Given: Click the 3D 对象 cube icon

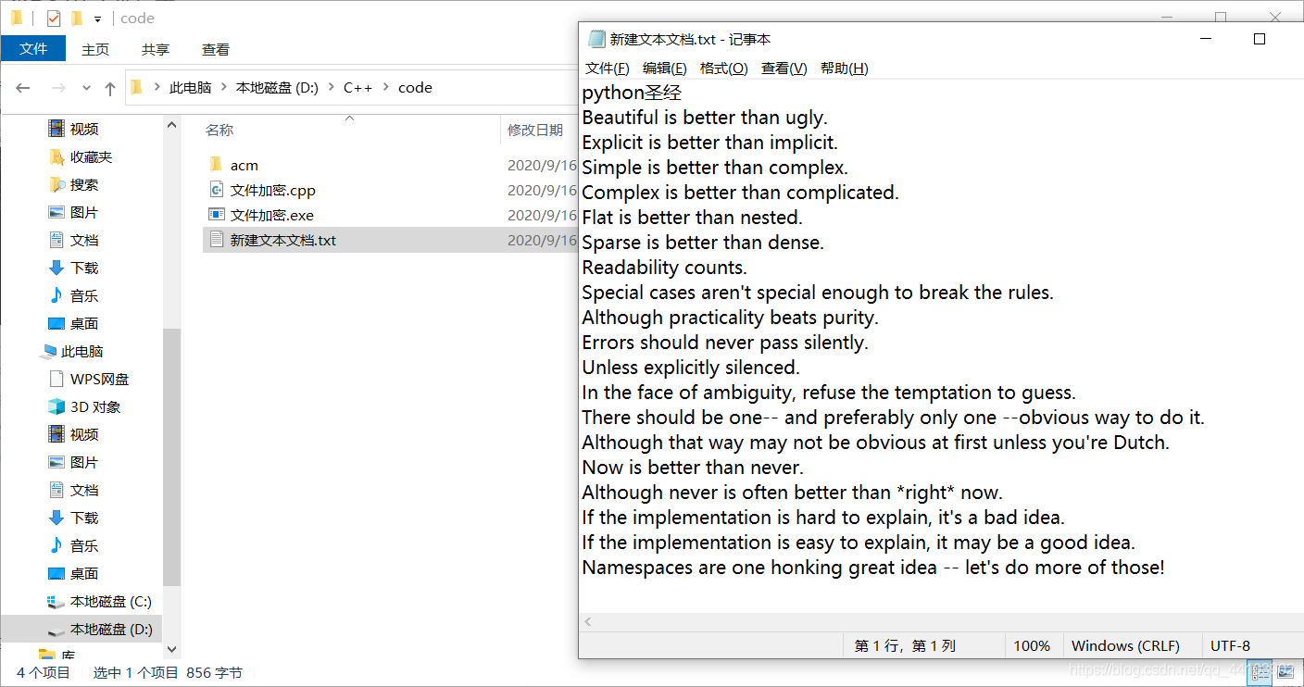Looking at the screenshot, I should click(56, 406).
